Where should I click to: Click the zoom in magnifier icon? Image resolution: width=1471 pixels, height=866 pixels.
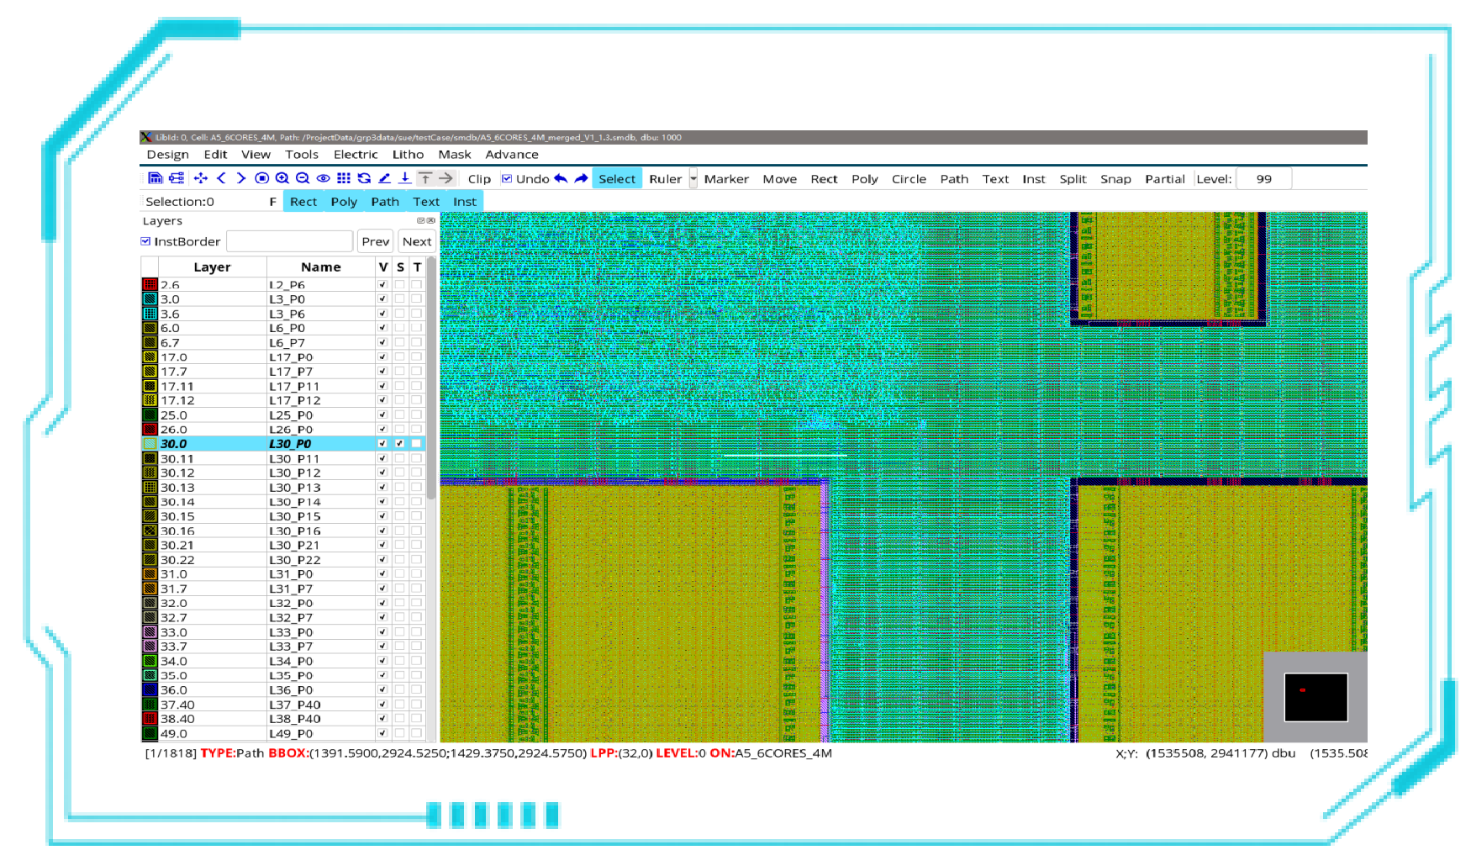pyautogui.click(x=282, y=178)
